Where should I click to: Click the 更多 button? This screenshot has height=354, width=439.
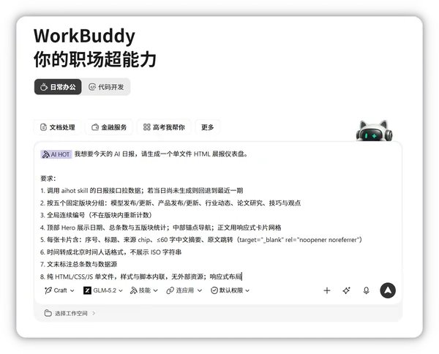click(208, 127)
